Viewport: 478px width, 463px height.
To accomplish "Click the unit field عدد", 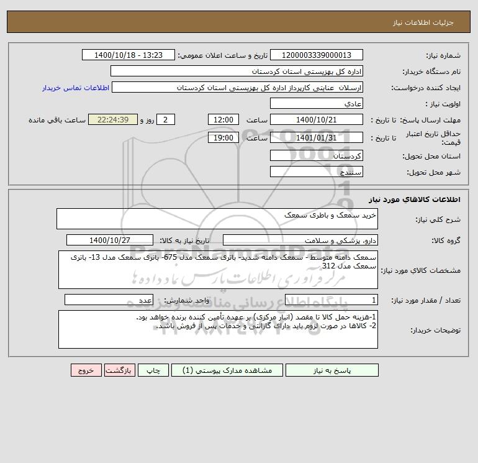I will [109, 300].
